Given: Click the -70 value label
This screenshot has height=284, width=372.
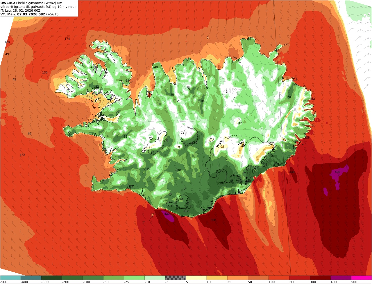Looking at the screenshot, I should tap(288, 97).
